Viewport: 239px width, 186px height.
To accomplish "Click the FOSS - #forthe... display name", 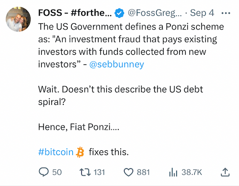I will [75, 13].
